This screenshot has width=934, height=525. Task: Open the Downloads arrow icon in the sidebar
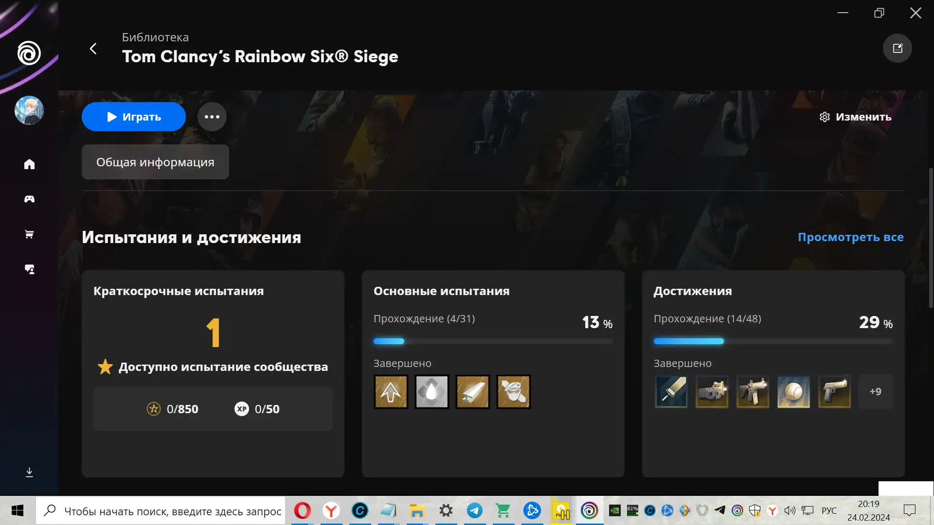coord(29,472)
